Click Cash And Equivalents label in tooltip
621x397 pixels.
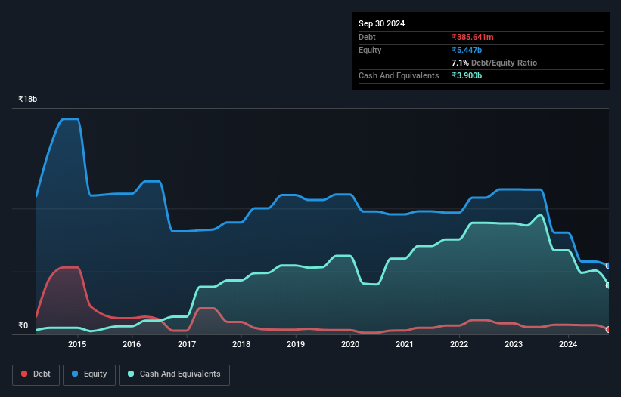tap(399, 75)
